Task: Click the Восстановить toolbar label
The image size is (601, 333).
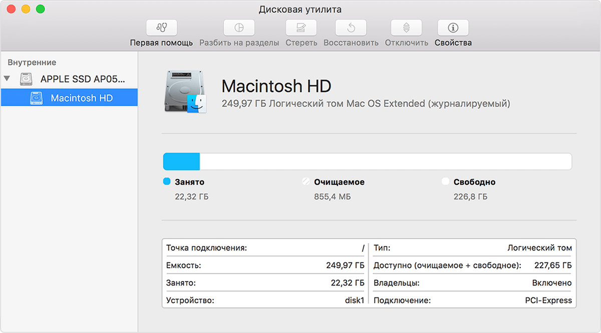Action: pos(351,43)
